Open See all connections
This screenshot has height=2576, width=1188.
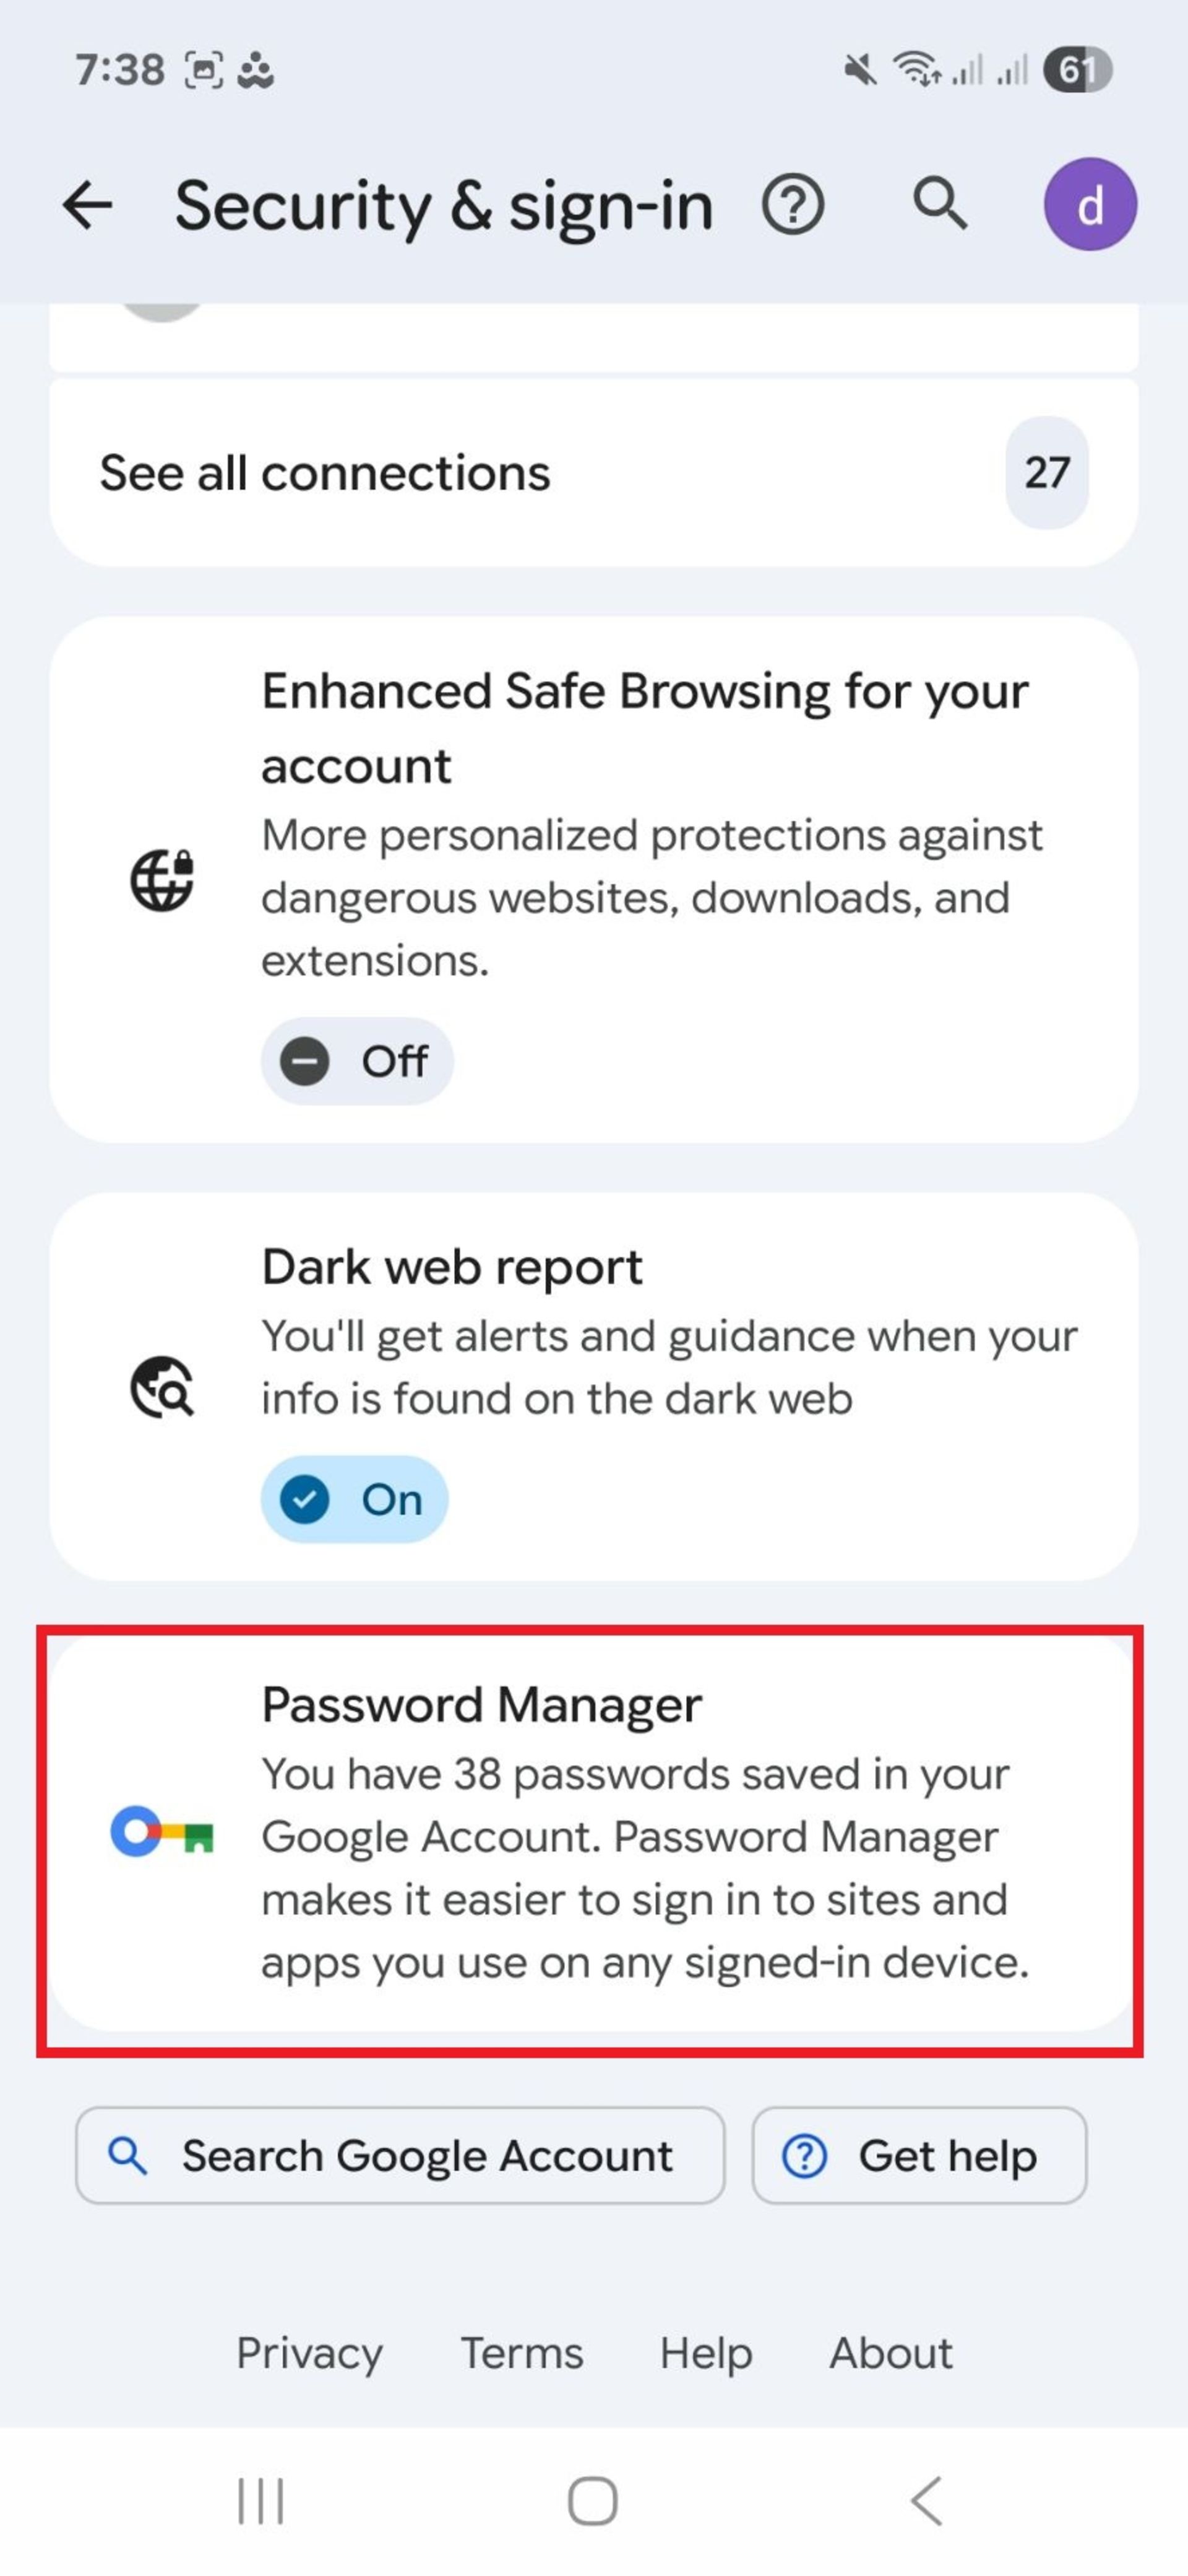(325, 473)
